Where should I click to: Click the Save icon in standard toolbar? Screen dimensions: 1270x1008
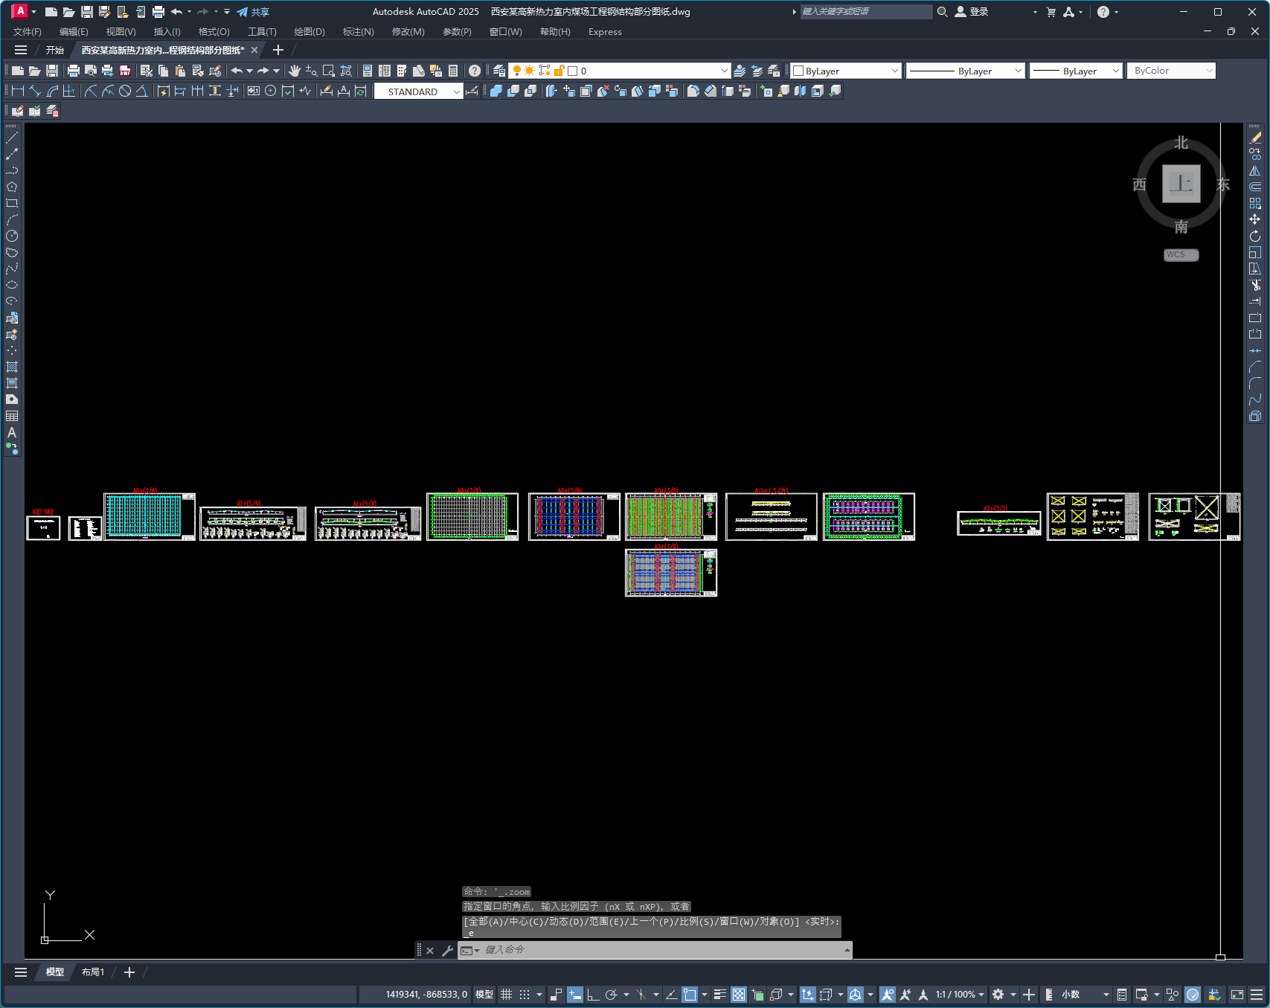click(x=52, y=71)
